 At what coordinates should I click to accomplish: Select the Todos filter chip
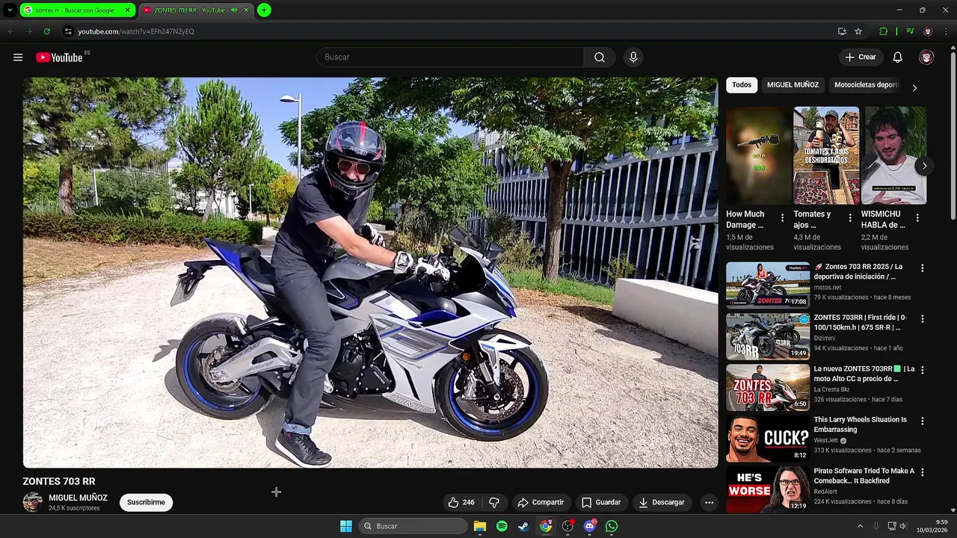click(742, 85)
